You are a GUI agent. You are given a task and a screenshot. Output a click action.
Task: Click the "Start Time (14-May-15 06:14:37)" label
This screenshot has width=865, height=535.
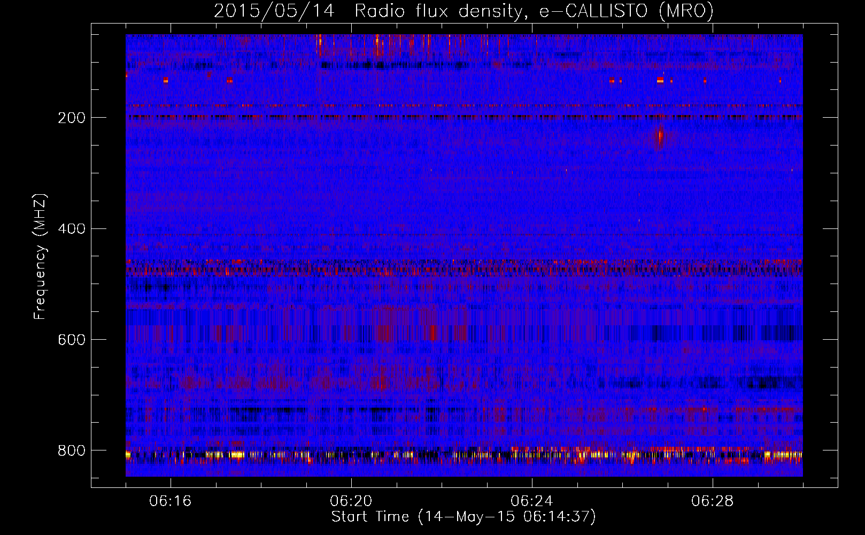coord(464,517)
